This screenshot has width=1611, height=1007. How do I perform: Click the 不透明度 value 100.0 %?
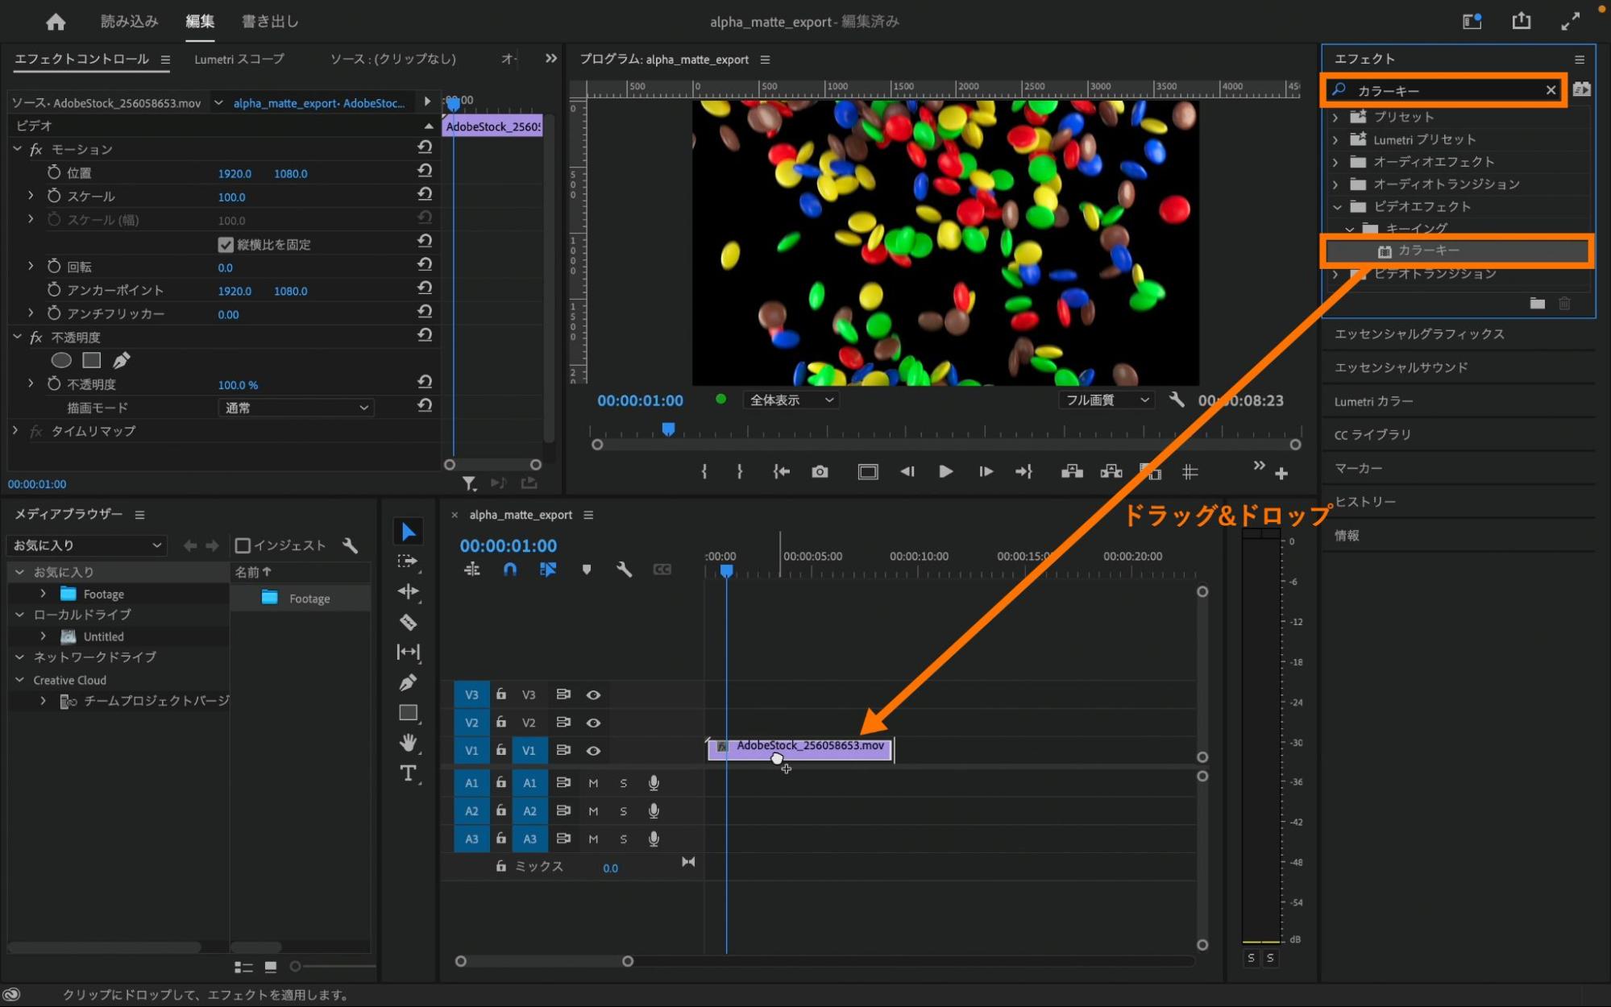point(238,385)
